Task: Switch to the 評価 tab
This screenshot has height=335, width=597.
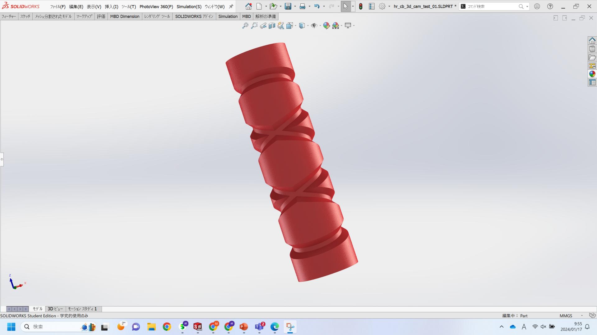Action: coord(101,16)
